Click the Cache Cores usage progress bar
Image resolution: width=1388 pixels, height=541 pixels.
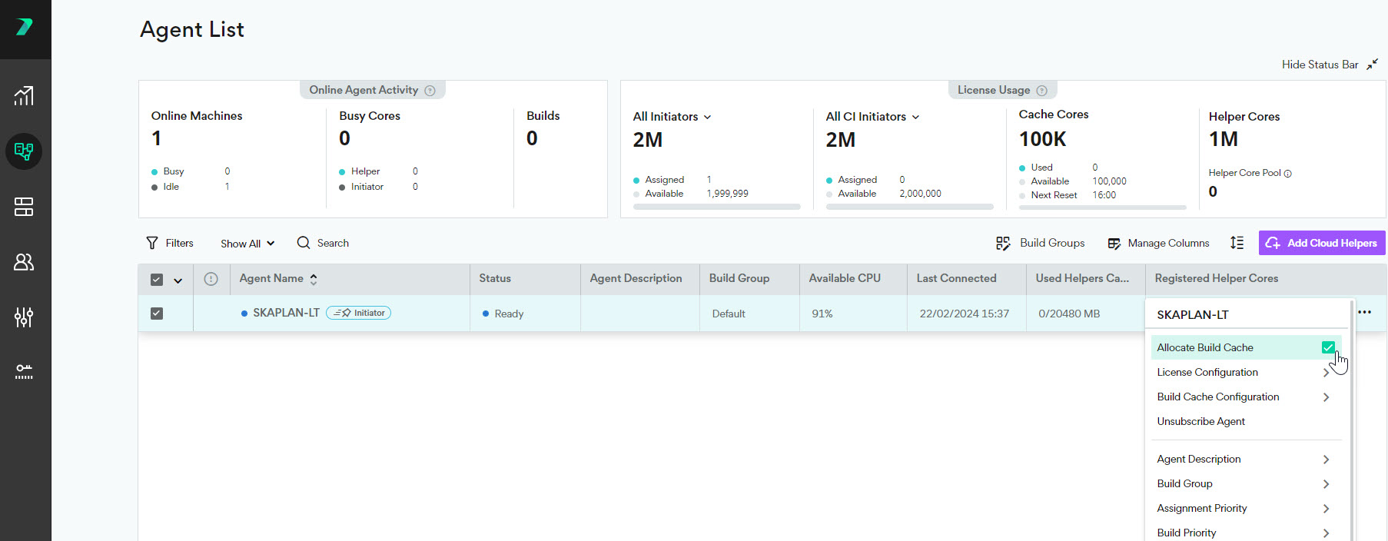pyautogui.click(x=1102, y=207)
